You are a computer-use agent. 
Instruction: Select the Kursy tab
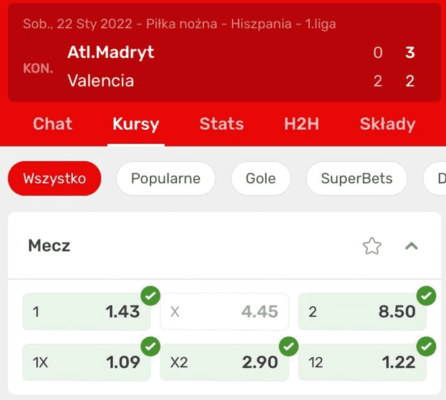(x=136, y=124)
